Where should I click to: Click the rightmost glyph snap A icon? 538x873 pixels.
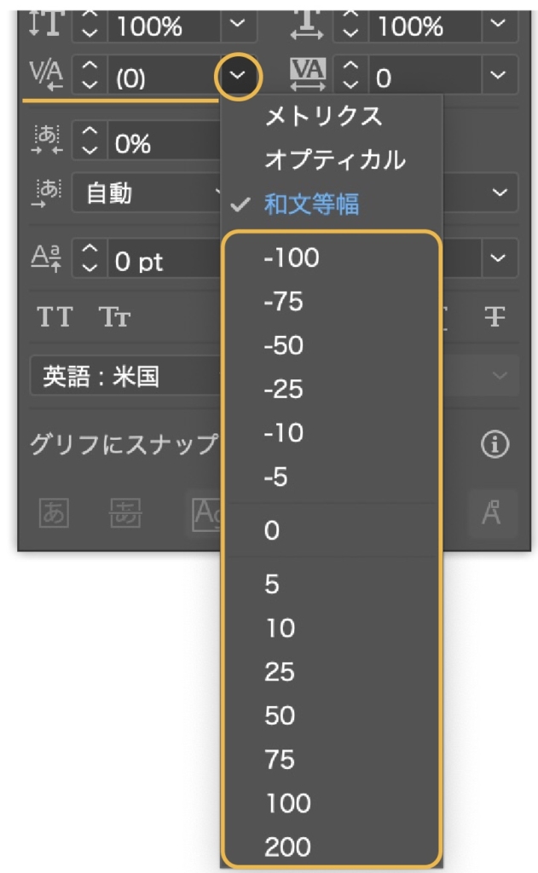(x=491, y=512)
